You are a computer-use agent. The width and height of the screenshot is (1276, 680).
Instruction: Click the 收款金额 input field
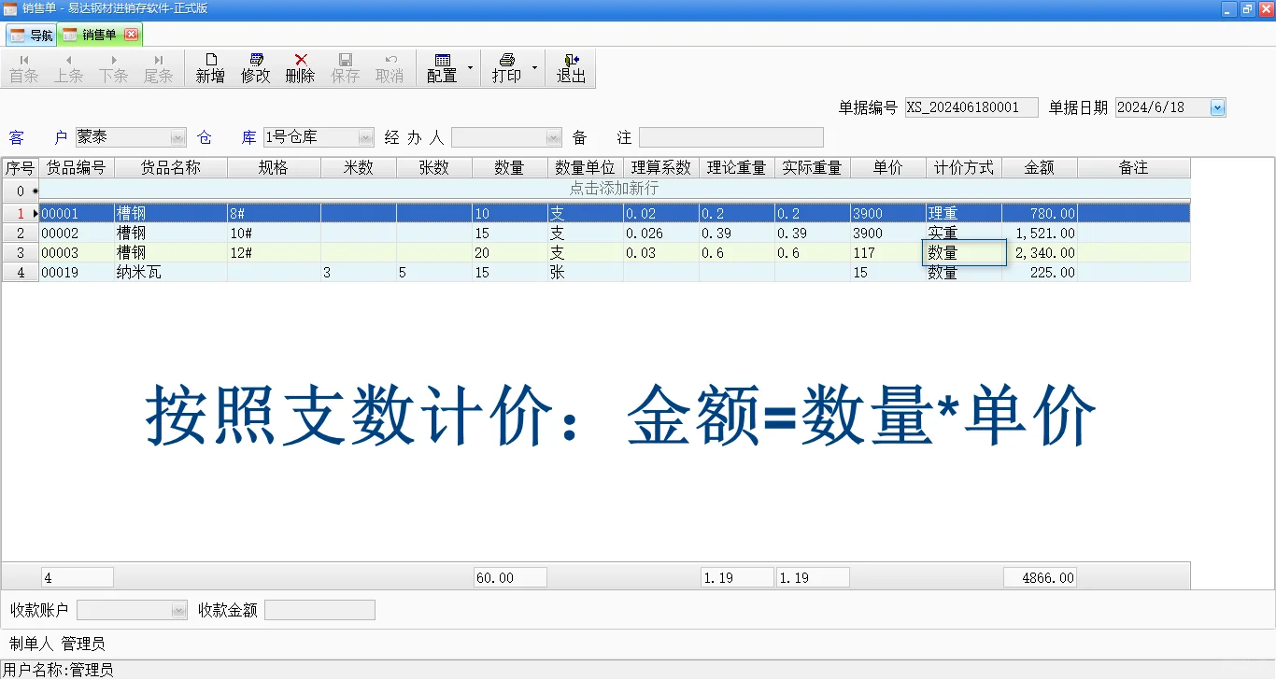coord(319,609)
